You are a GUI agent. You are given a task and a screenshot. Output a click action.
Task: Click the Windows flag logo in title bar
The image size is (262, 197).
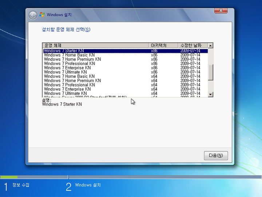[x=42, y=15]
